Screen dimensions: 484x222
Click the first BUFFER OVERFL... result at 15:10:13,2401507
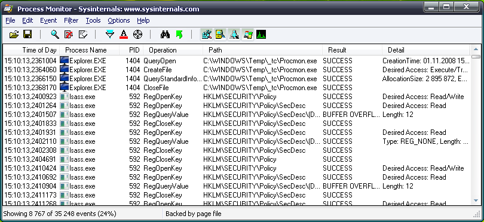point(352,115)
